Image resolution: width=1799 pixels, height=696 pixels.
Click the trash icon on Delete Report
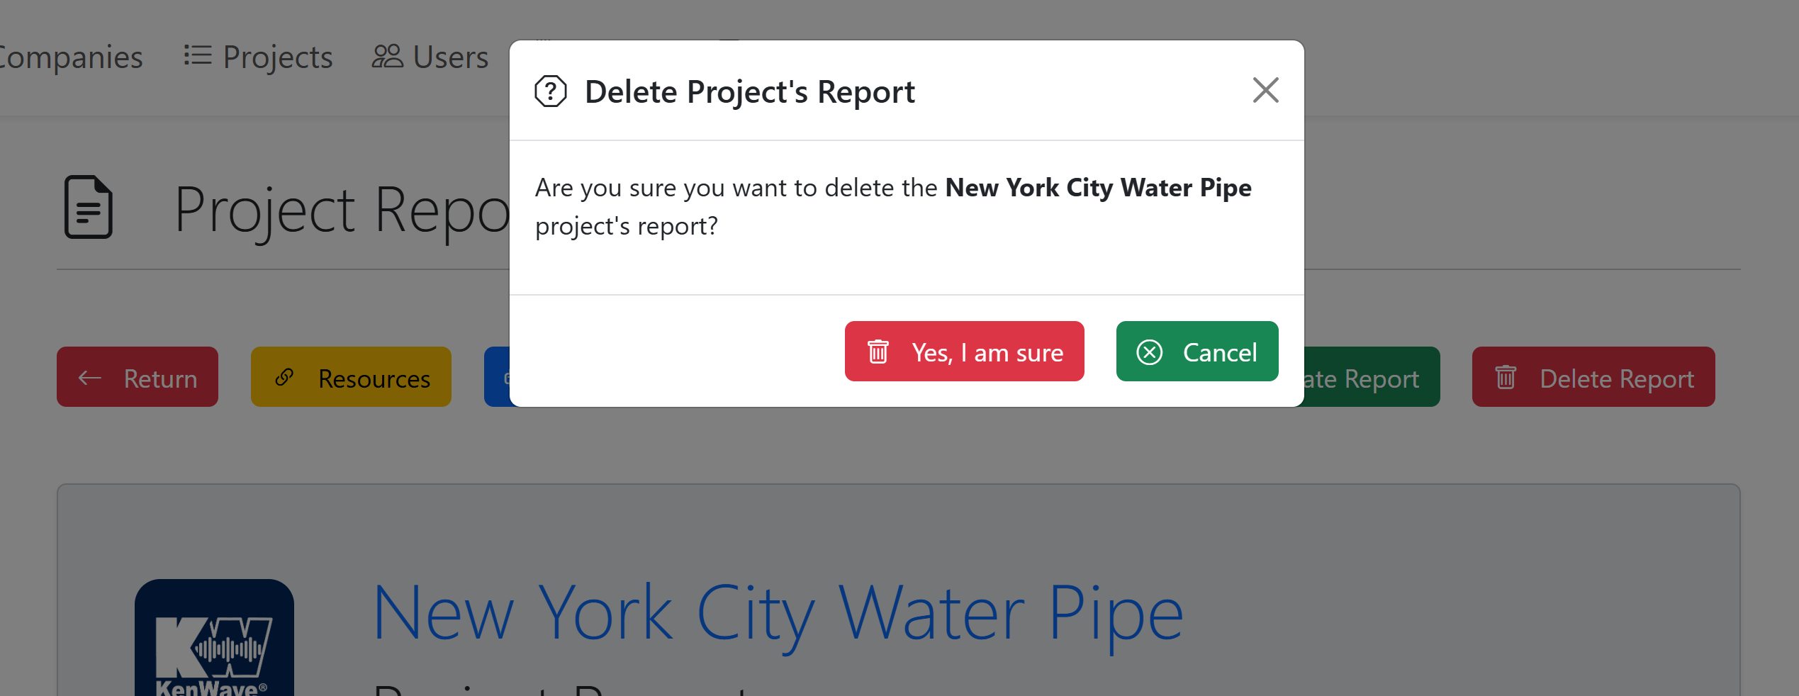pyautogui.click(x=1506, y=378)
